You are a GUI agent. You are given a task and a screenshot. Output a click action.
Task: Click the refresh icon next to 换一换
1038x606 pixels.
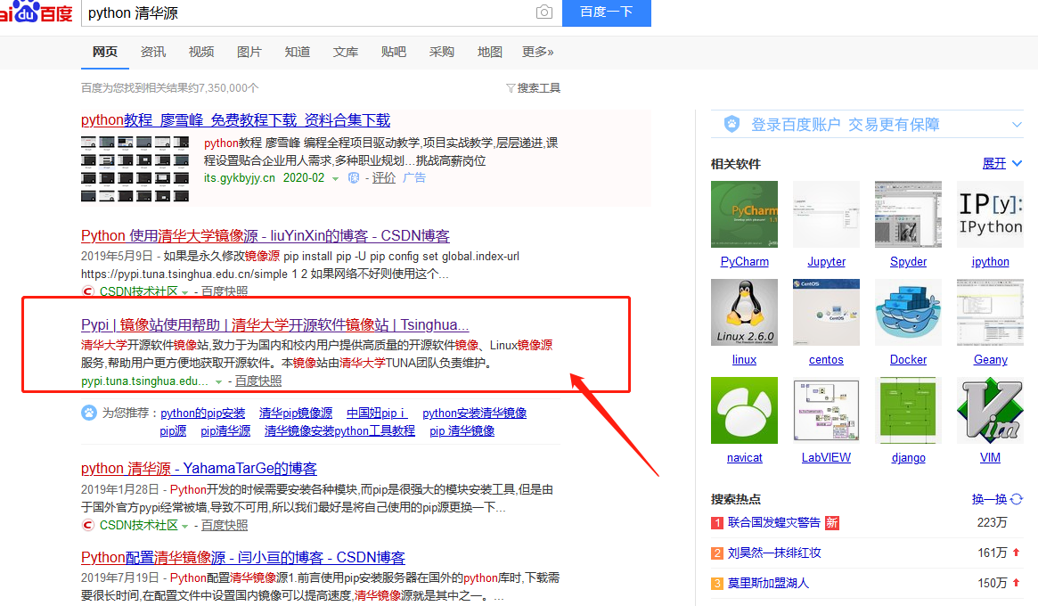pos(1017,499)
